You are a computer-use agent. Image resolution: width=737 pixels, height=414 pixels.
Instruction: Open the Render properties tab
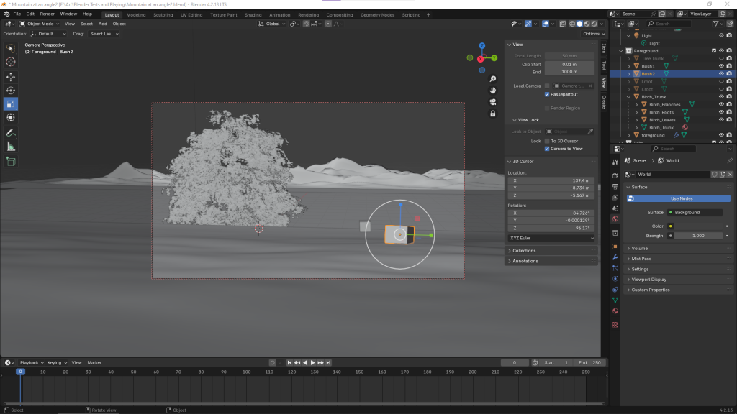click(615, 175)
